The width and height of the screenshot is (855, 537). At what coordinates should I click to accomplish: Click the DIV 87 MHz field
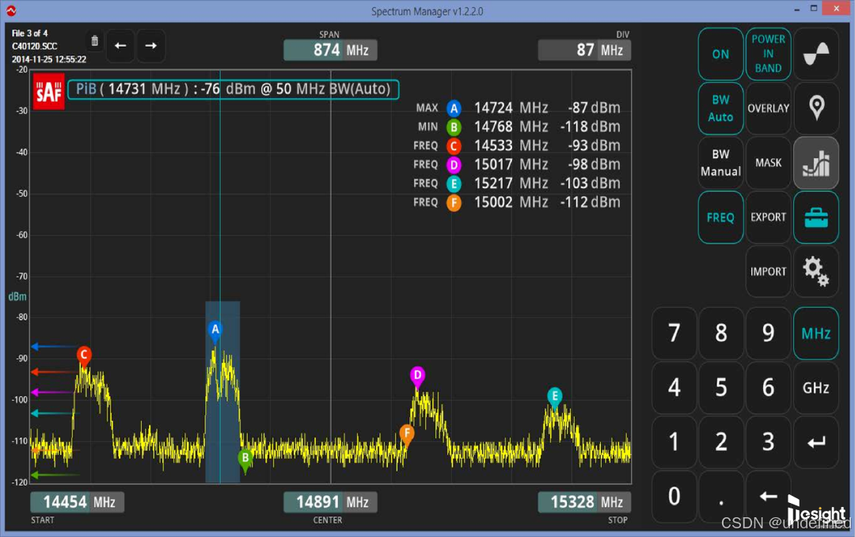(584, 50)
